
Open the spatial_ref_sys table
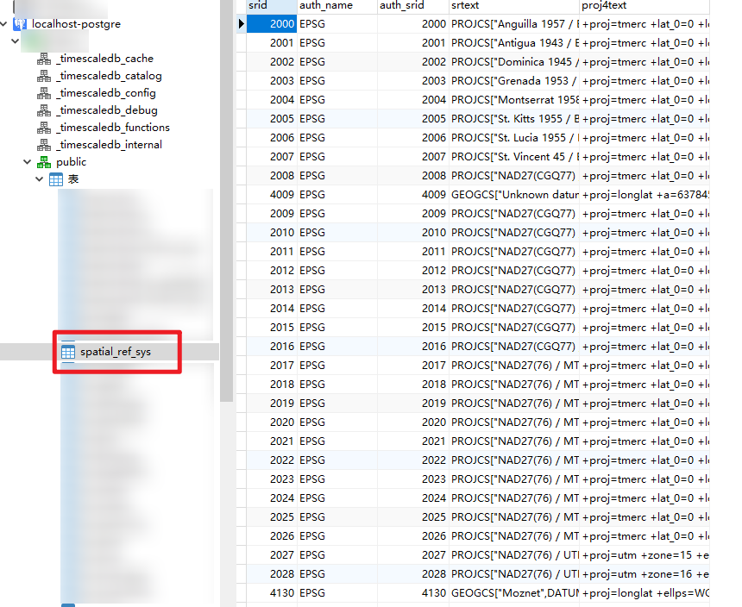point(115,352)
